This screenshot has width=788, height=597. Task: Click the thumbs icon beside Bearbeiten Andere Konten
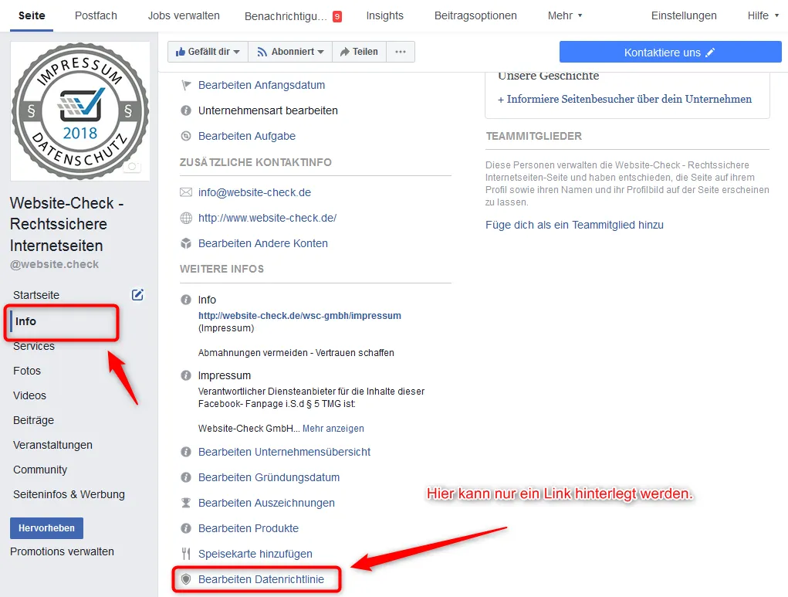click(x=185, y=243)
